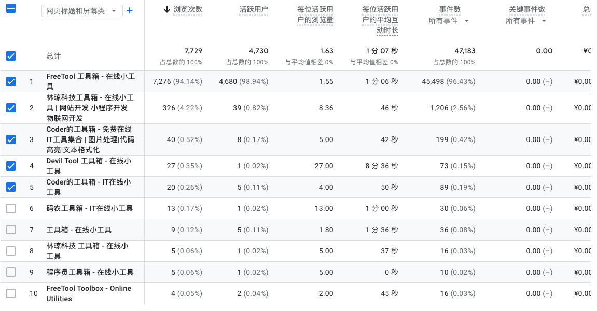The height and width of the screenshot is (311, 597).
Task: Click the title 码农工具箱 - IT在线小工具
Action: pyautogui.click(x=90, y=208)
